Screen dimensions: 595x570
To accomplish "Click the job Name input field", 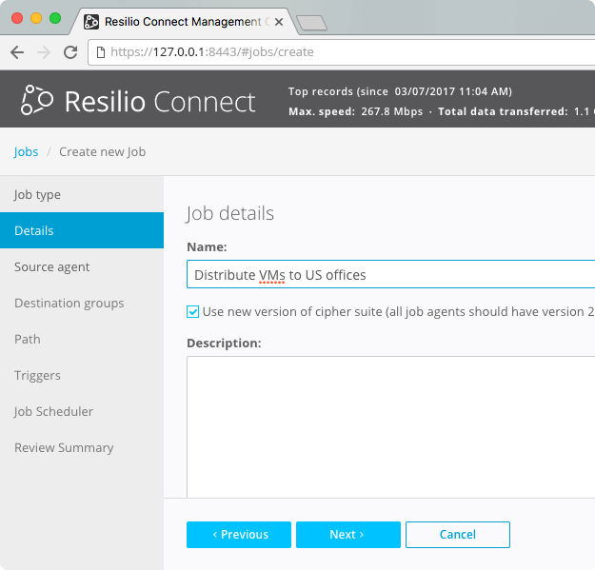I will [391, 274].
